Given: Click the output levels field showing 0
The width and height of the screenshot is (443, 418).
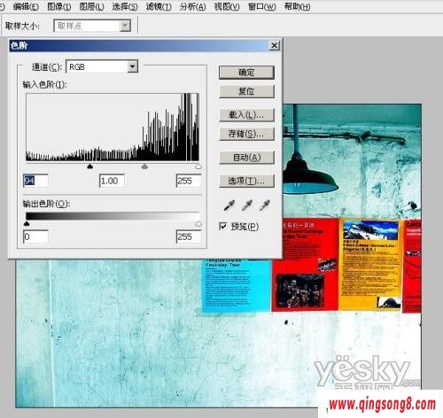Looking at the screenshot, I should (x=35, y=236).
